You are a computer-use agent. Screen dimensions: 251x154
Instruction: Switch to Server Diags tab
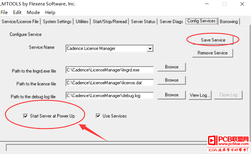coord(171,21)
